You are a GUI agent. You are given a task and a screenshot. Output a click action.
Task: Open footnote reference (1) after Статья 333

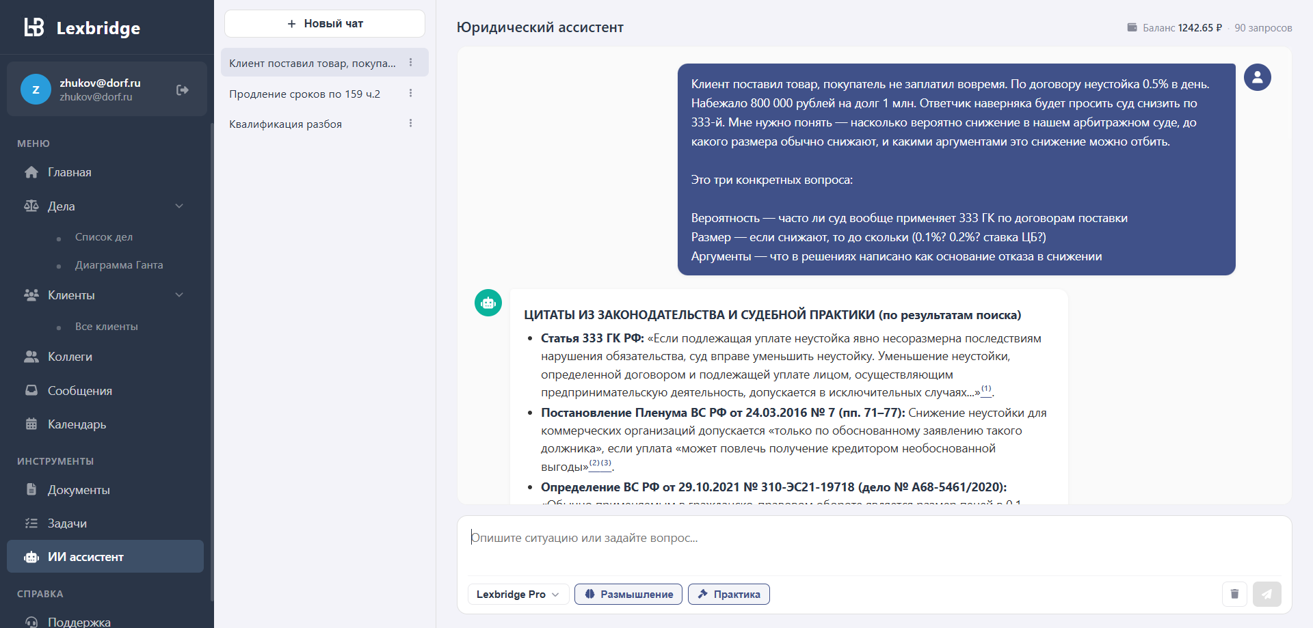[x=986, y=389]
